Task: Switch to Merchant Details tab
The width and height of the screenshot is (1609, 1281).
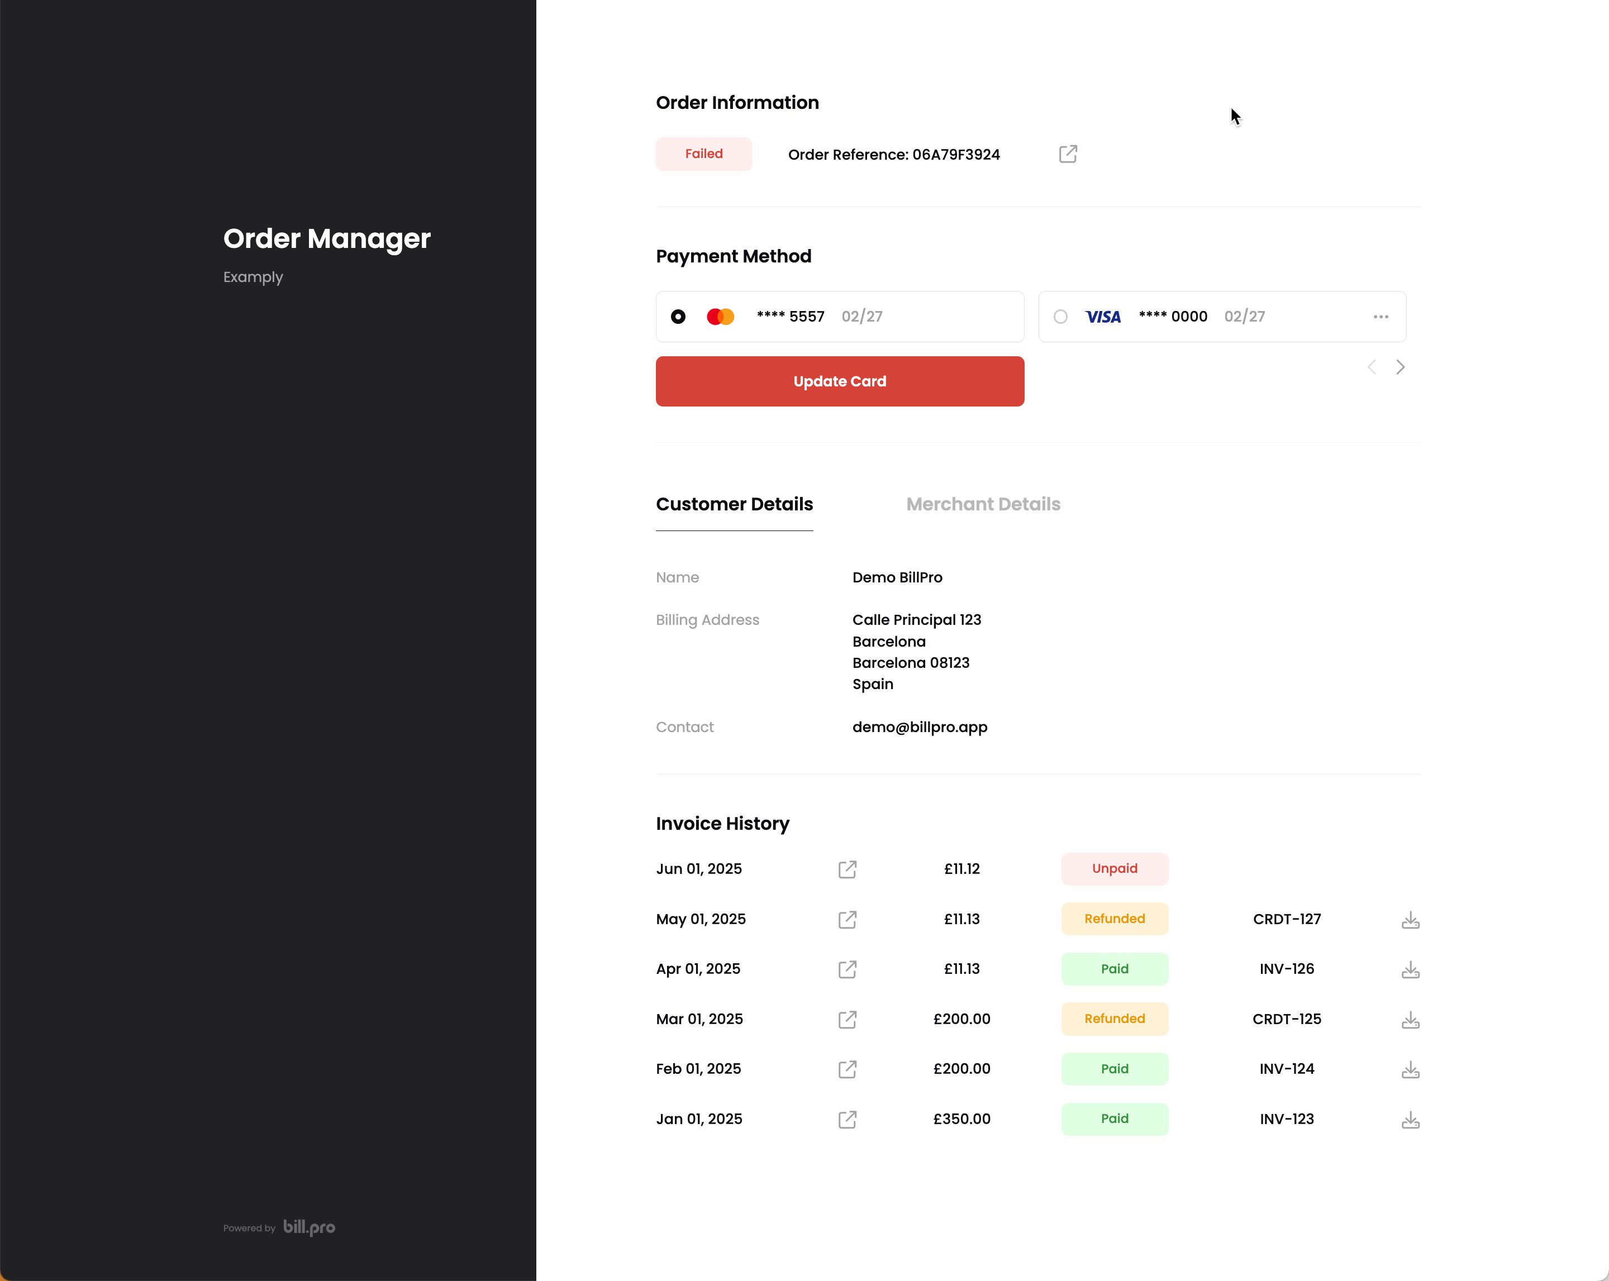Action: click(x=983, y=504)
